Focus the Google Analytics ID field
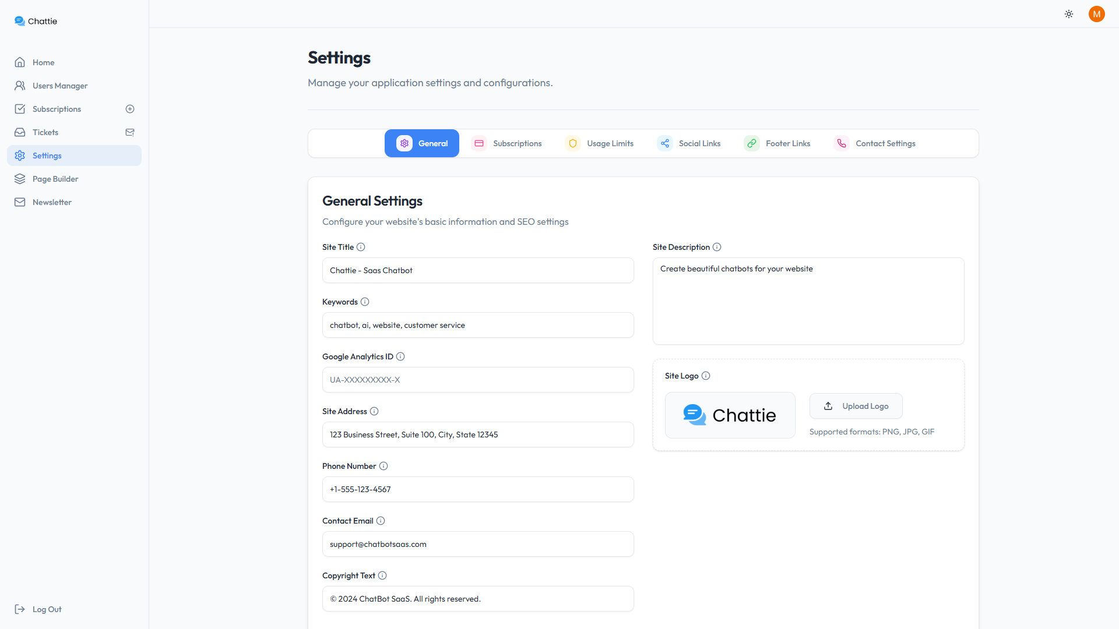This screenshot has height=629, width=1119. pyautogui.click(x=478, y=380)
